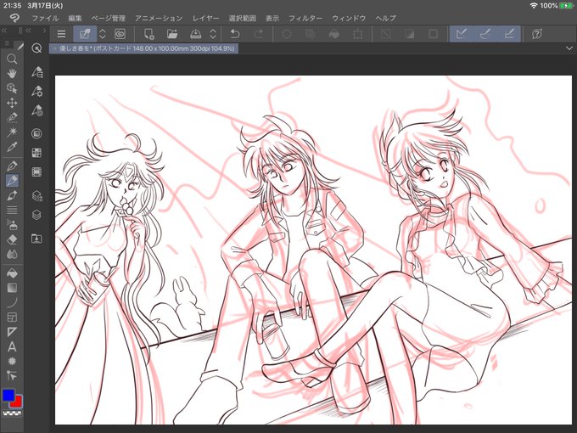This screenshot has width=577, height=433.
Task: Select the Zoom magnifier tool
Action: pos(12,59)
